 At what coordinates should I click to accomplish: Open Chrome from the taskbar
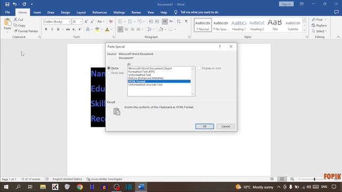[x=80, y=187]
